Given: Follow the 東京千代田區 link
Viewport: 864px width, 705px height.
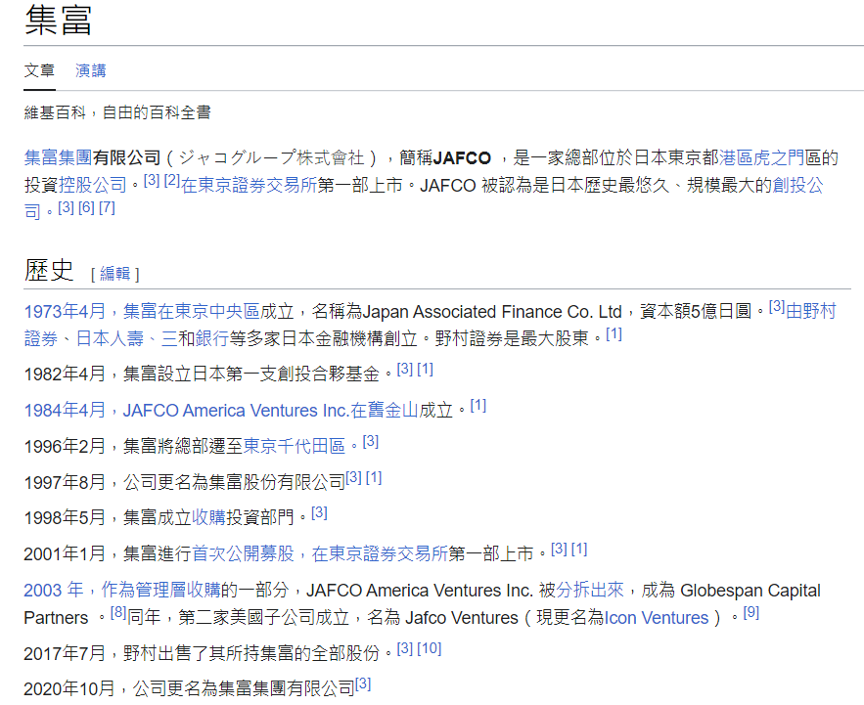Looking at the screenshot, I should point(295,446).
